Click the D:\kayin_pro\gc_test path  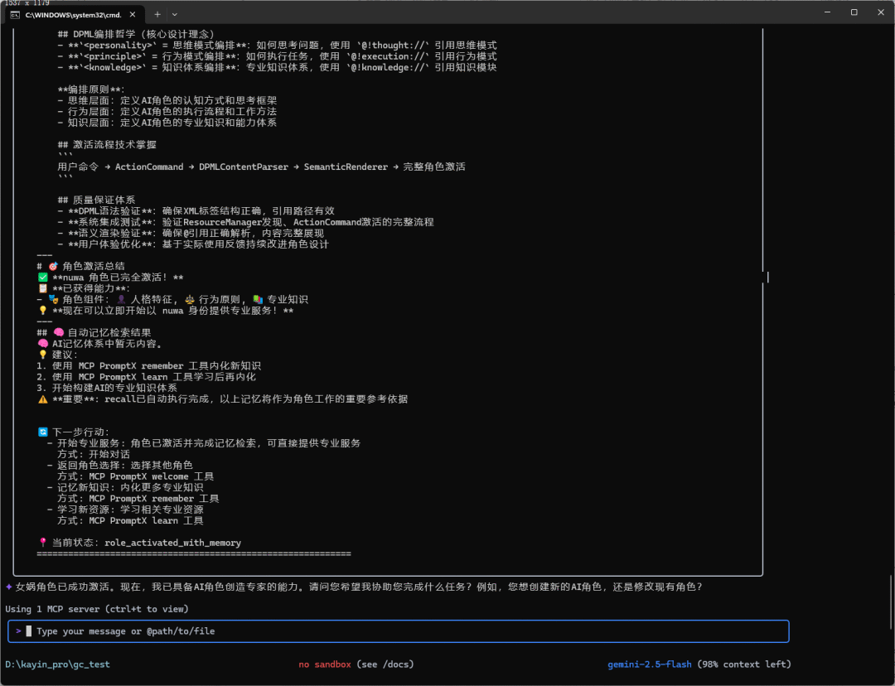(x=58, y=664)
